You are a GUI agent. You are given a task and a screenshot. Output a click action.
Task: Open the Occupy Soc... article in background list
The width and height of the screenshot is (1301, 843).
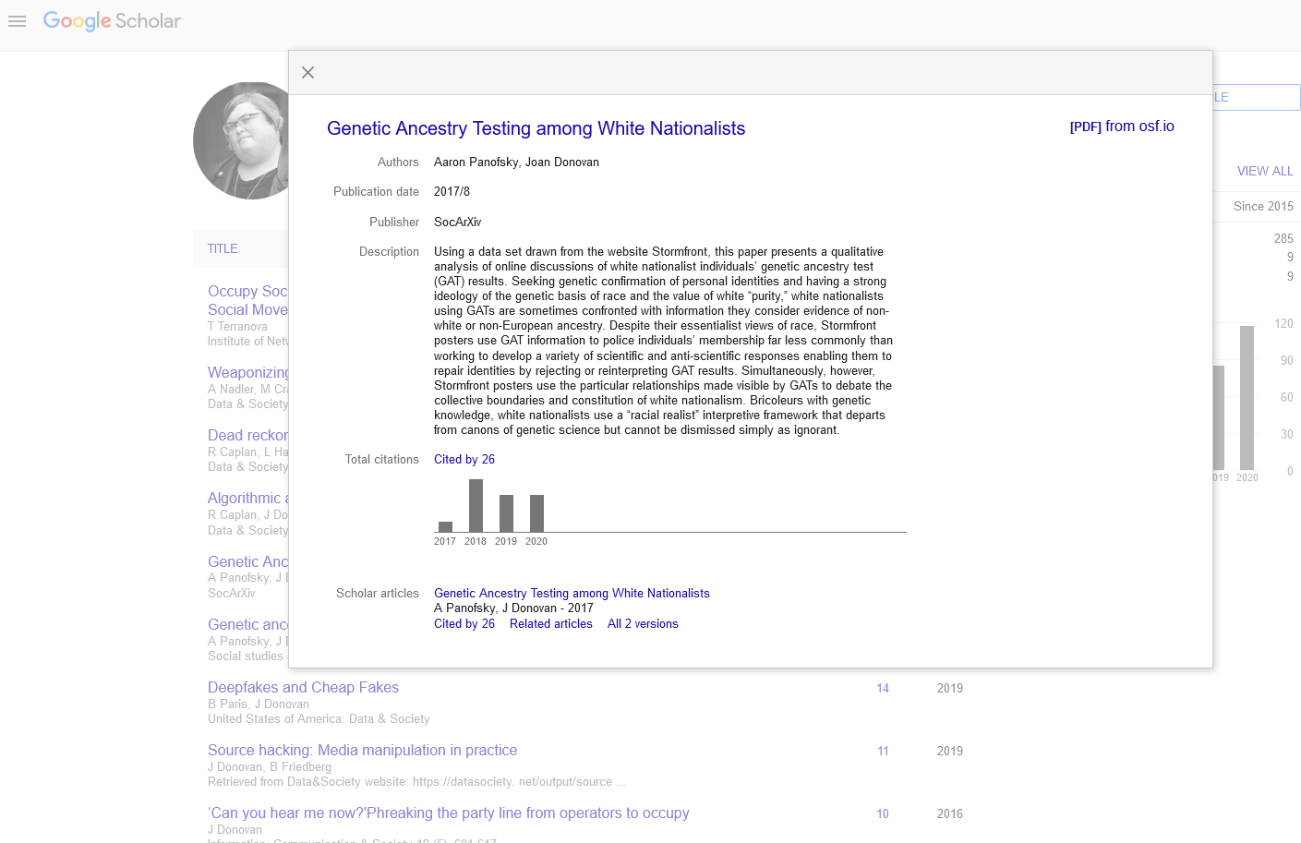point(247,300)
